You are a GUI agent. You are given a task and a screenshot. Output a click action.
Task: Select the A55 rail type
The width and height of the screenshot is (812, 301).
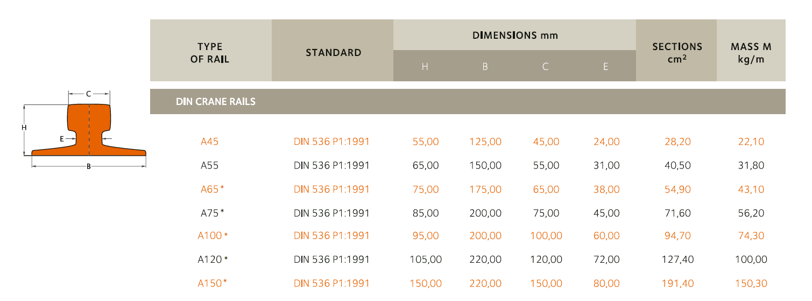click(x=209, y=165)
